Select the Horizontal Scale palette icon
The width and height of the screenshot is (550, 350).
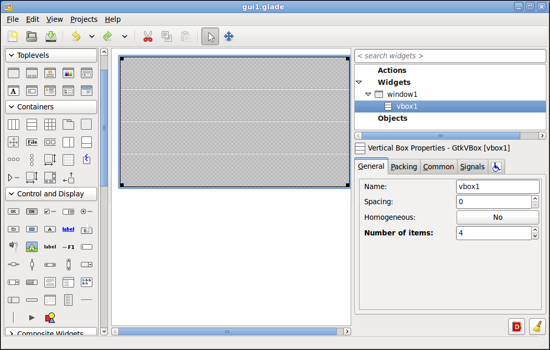14,265
